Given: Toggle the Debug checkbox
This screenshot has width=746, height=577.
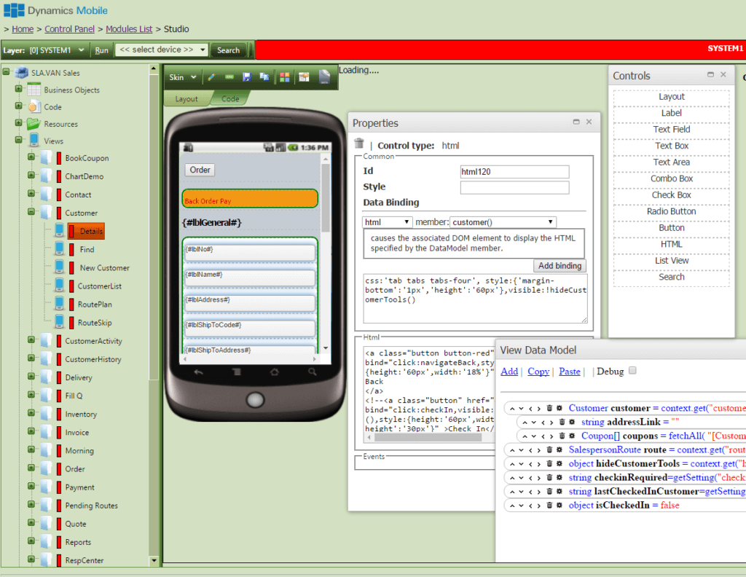Looking at the screenshot, I should 632,371.
